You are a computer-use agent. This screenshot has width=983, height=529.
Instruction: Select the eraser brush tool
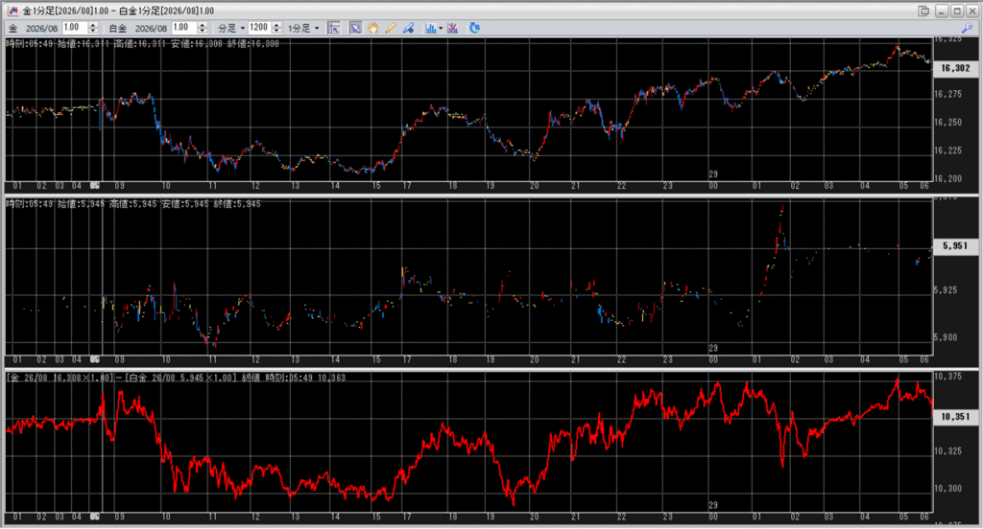point(409,28)
